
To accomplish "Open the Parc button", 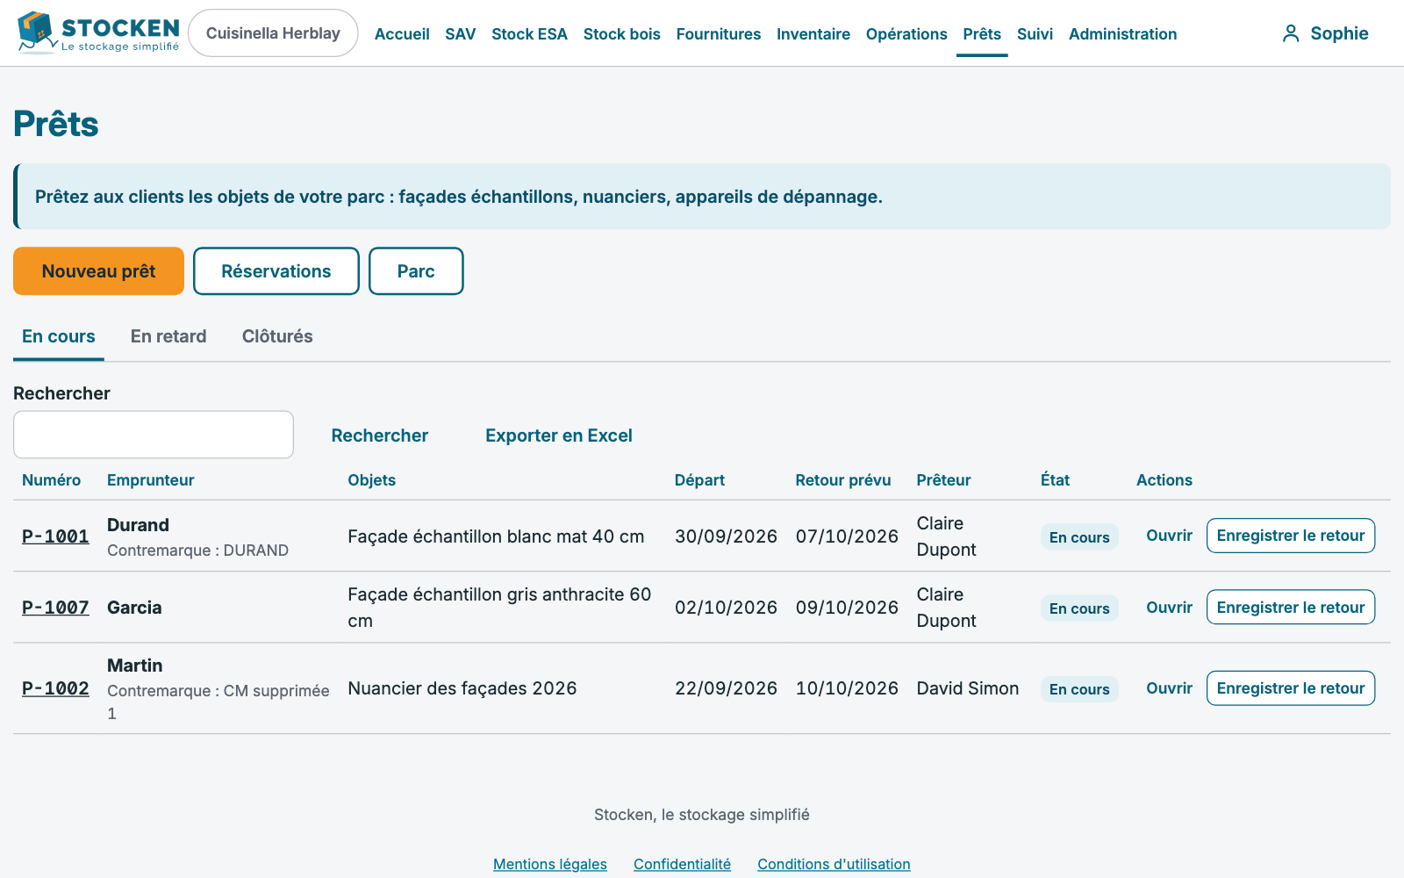I will coord(416,271).
